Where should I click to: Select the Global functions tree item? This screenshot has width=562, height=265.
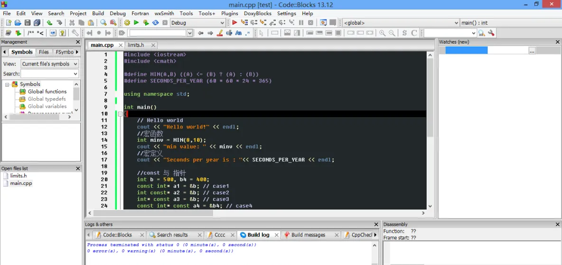point(47,91)
